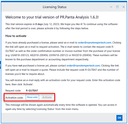The height and width of the screenshot is (124, 128).
Task: Click the bold '0 days' text
Action: click(39, 24)
